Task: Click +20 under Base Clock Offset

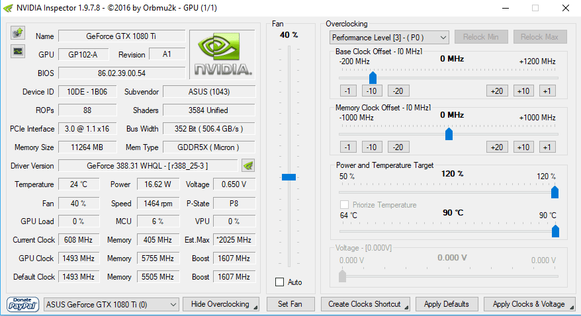Action: click(497, 91)
